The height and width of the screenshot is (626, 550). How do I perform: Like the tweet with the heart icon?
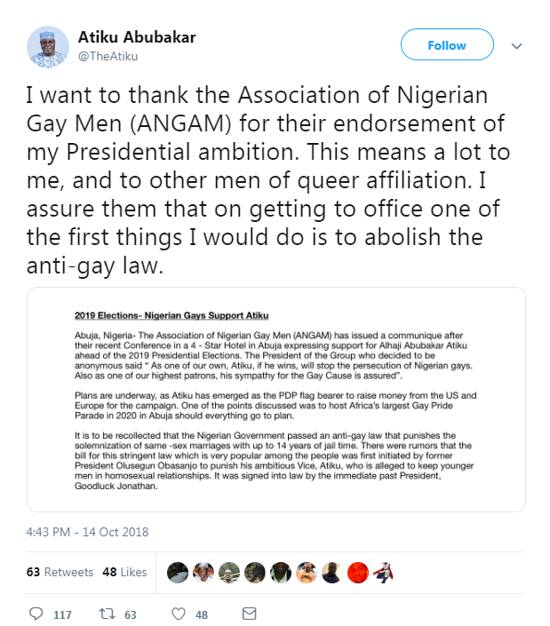coord(179,614)
